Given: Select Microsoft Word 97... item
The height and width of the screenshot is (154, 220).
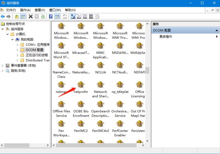Looking at the screenshot, I should [x=61, y=51].
